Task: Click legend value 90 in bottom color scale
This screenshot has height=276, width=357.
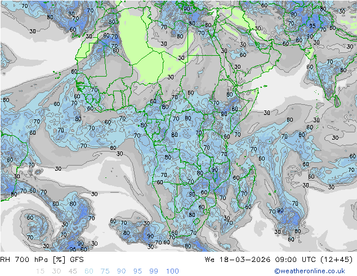Action: click(x=122, y=271)
